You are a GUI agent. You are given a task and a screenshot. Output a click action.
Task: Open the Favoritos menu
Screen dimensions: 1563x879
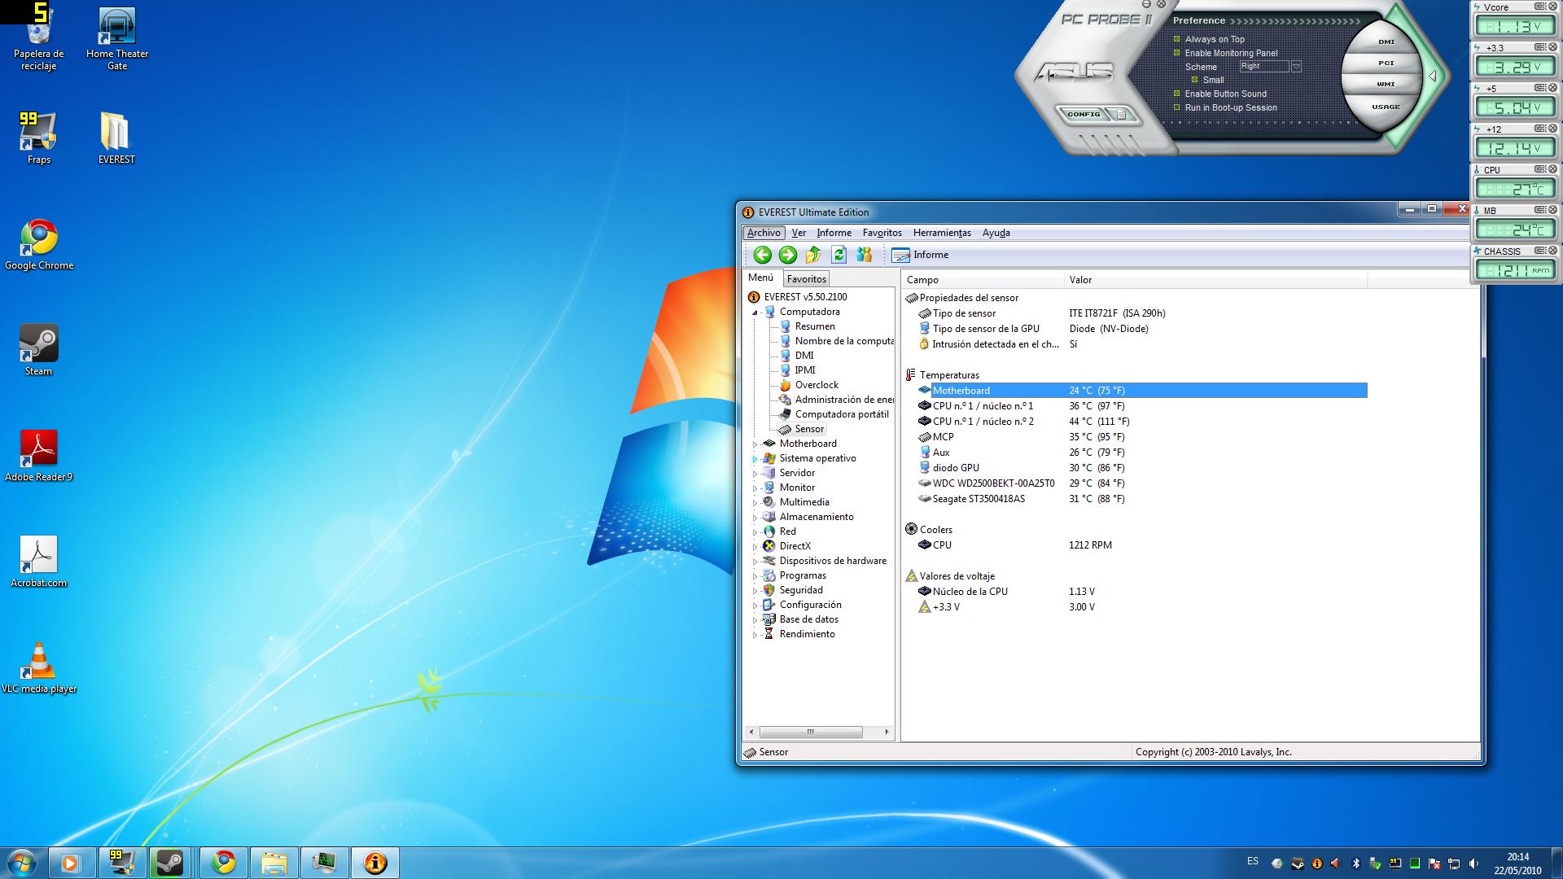(x=882, y=233)
